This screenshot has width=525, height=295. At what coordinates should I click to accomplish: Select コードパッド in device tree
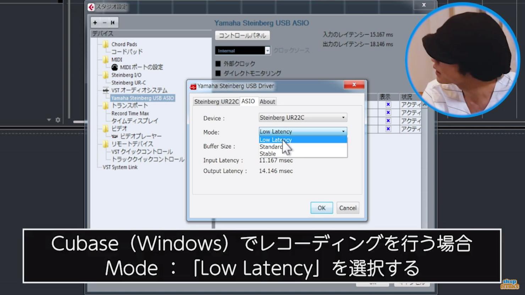127,52
